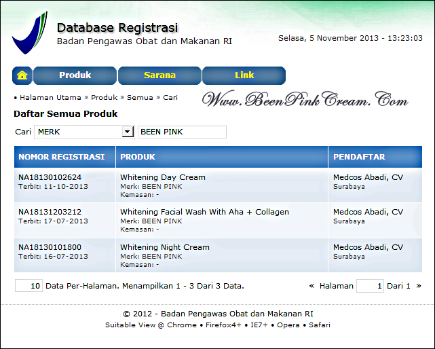Click the date and time display
The width and height of the screenshot is (435, 349).
pos(350,38)
